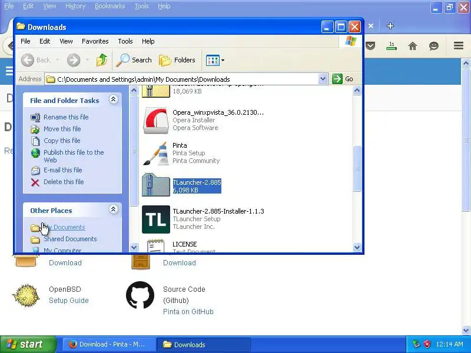
Task: Click the envelope e-mail icon
Action: coord(35,171)
